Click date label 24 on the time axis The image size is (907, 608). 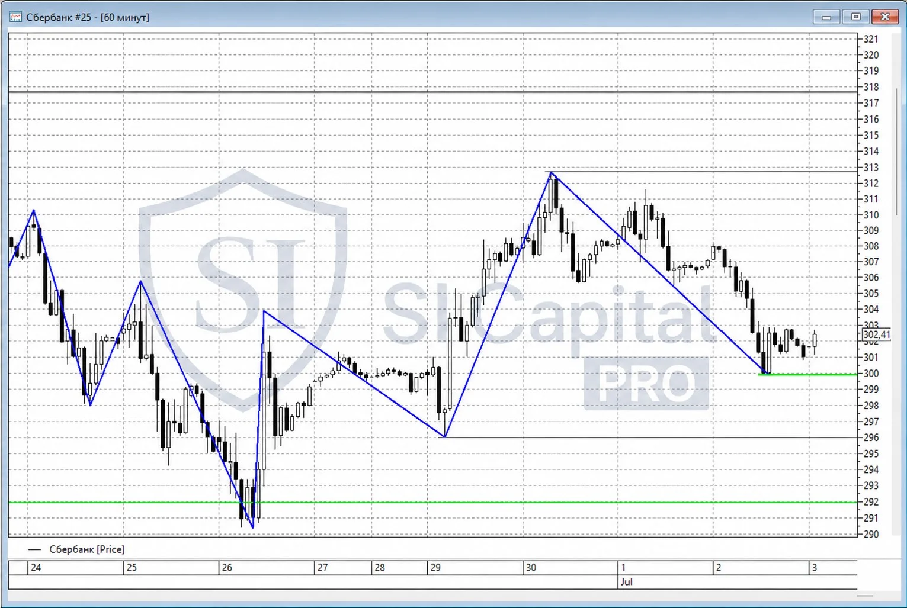[x=36, y=567]
